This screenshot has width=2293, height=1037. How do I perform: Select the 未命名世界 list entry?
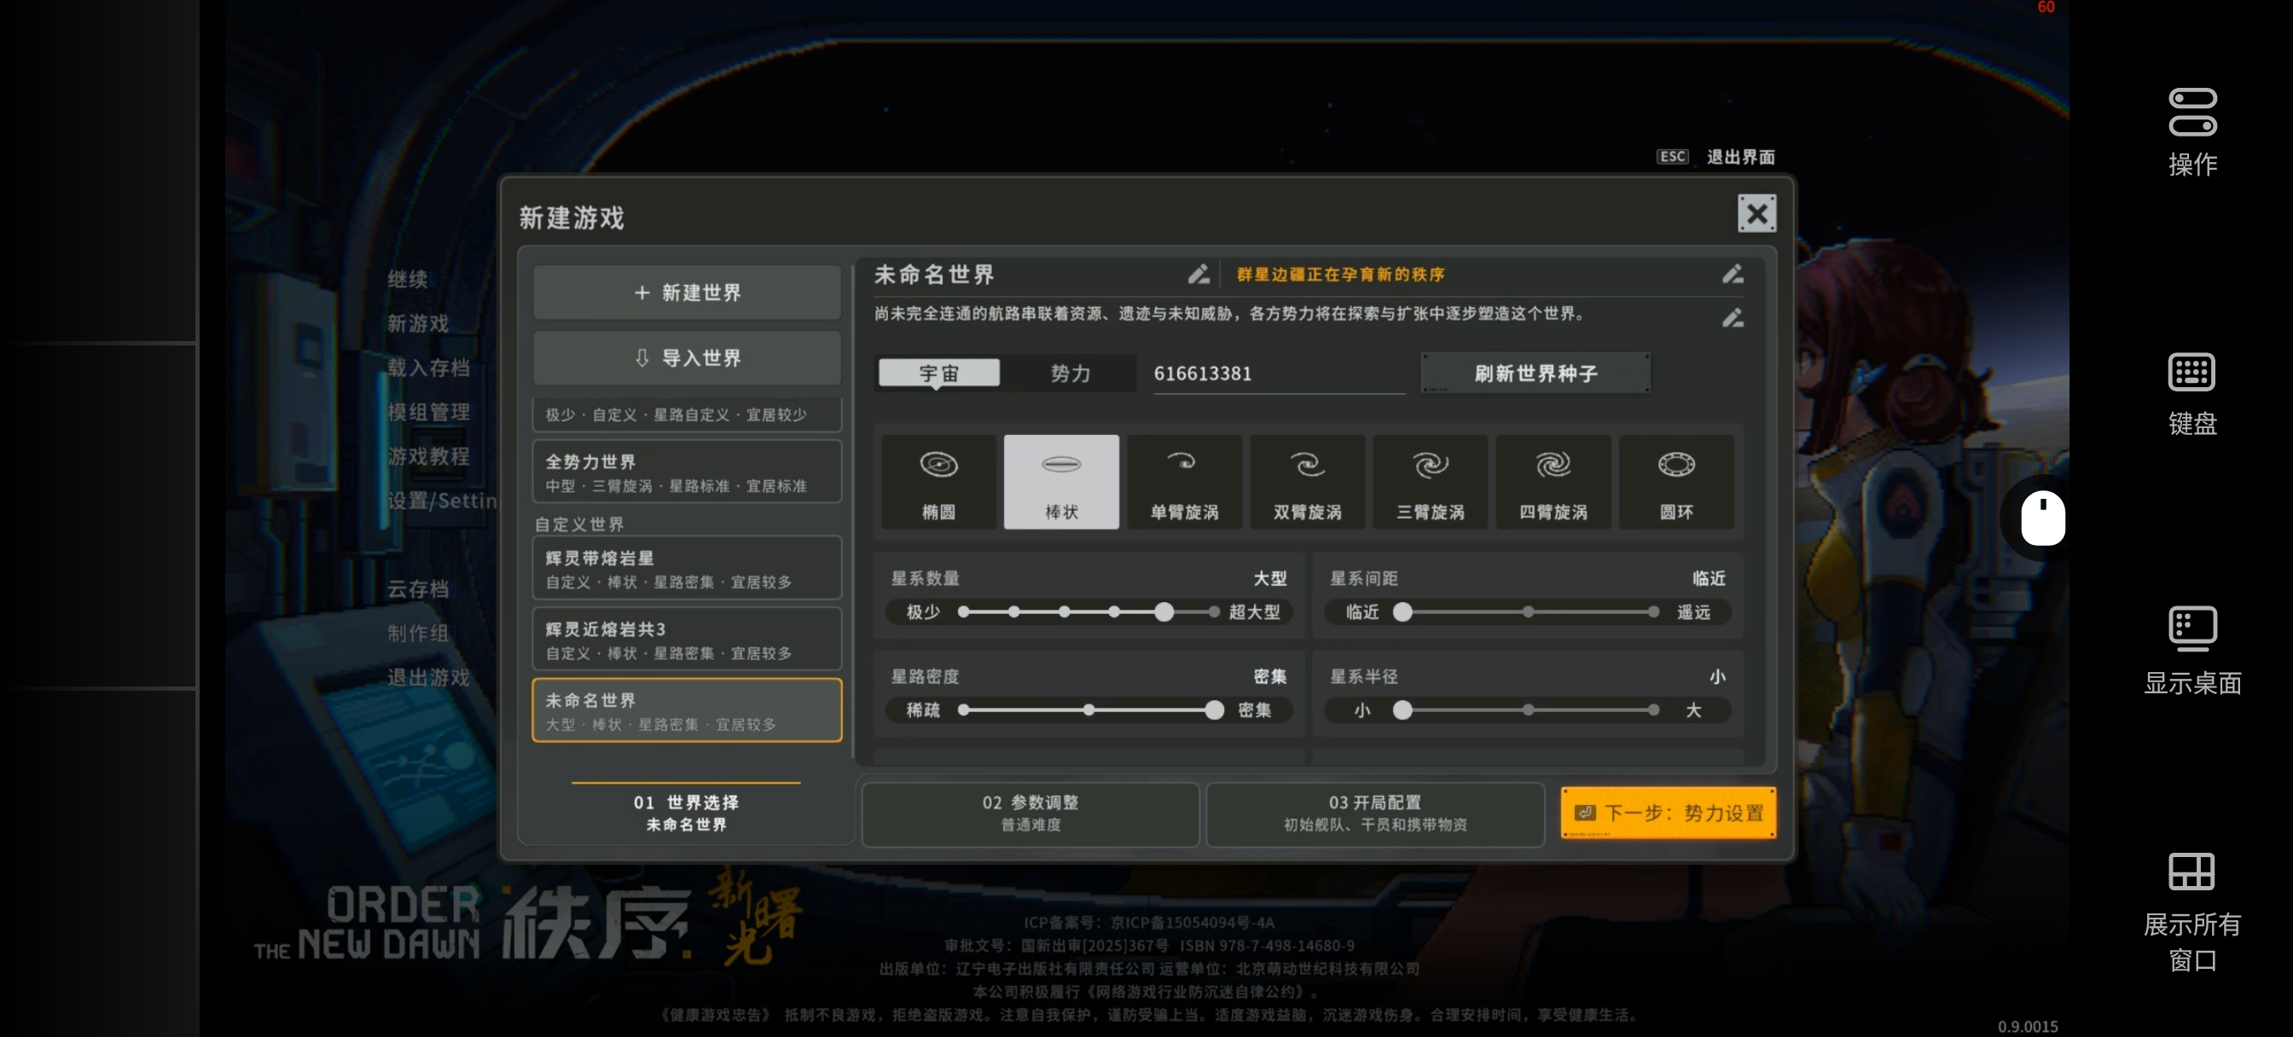pyautogui.click(x=687, y=711)
